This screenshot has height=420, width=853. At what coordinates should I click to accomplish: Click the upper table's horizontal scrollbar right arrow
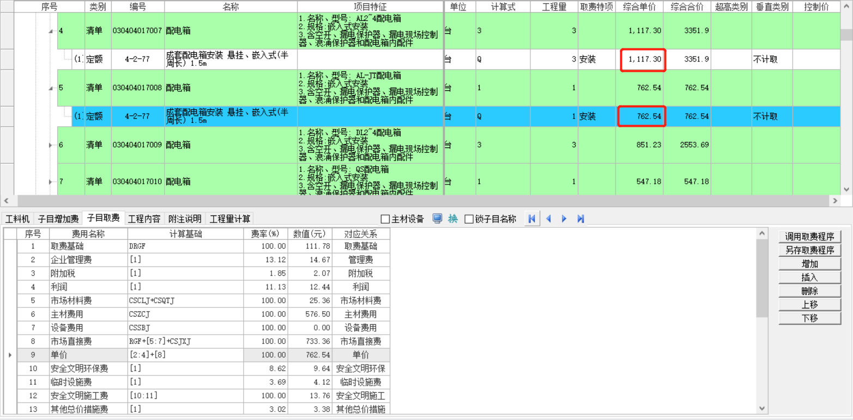835,201
